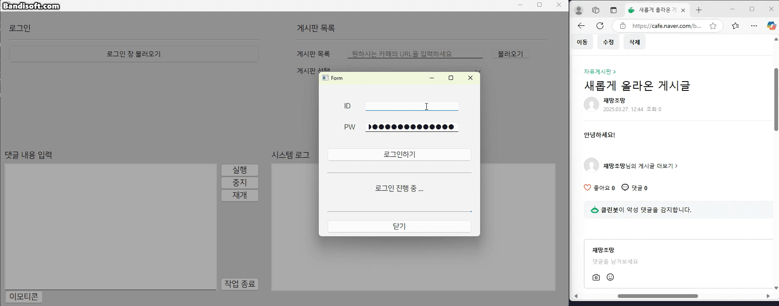Close the 새롭게 올라온 게시글 browser tab

(683, 10)
